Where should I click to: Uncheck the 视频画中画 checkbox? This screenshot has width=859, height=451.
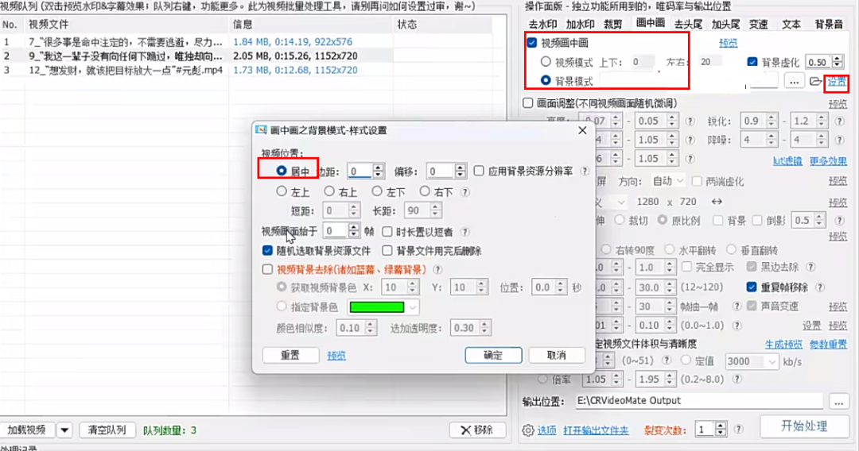point(532,43)
